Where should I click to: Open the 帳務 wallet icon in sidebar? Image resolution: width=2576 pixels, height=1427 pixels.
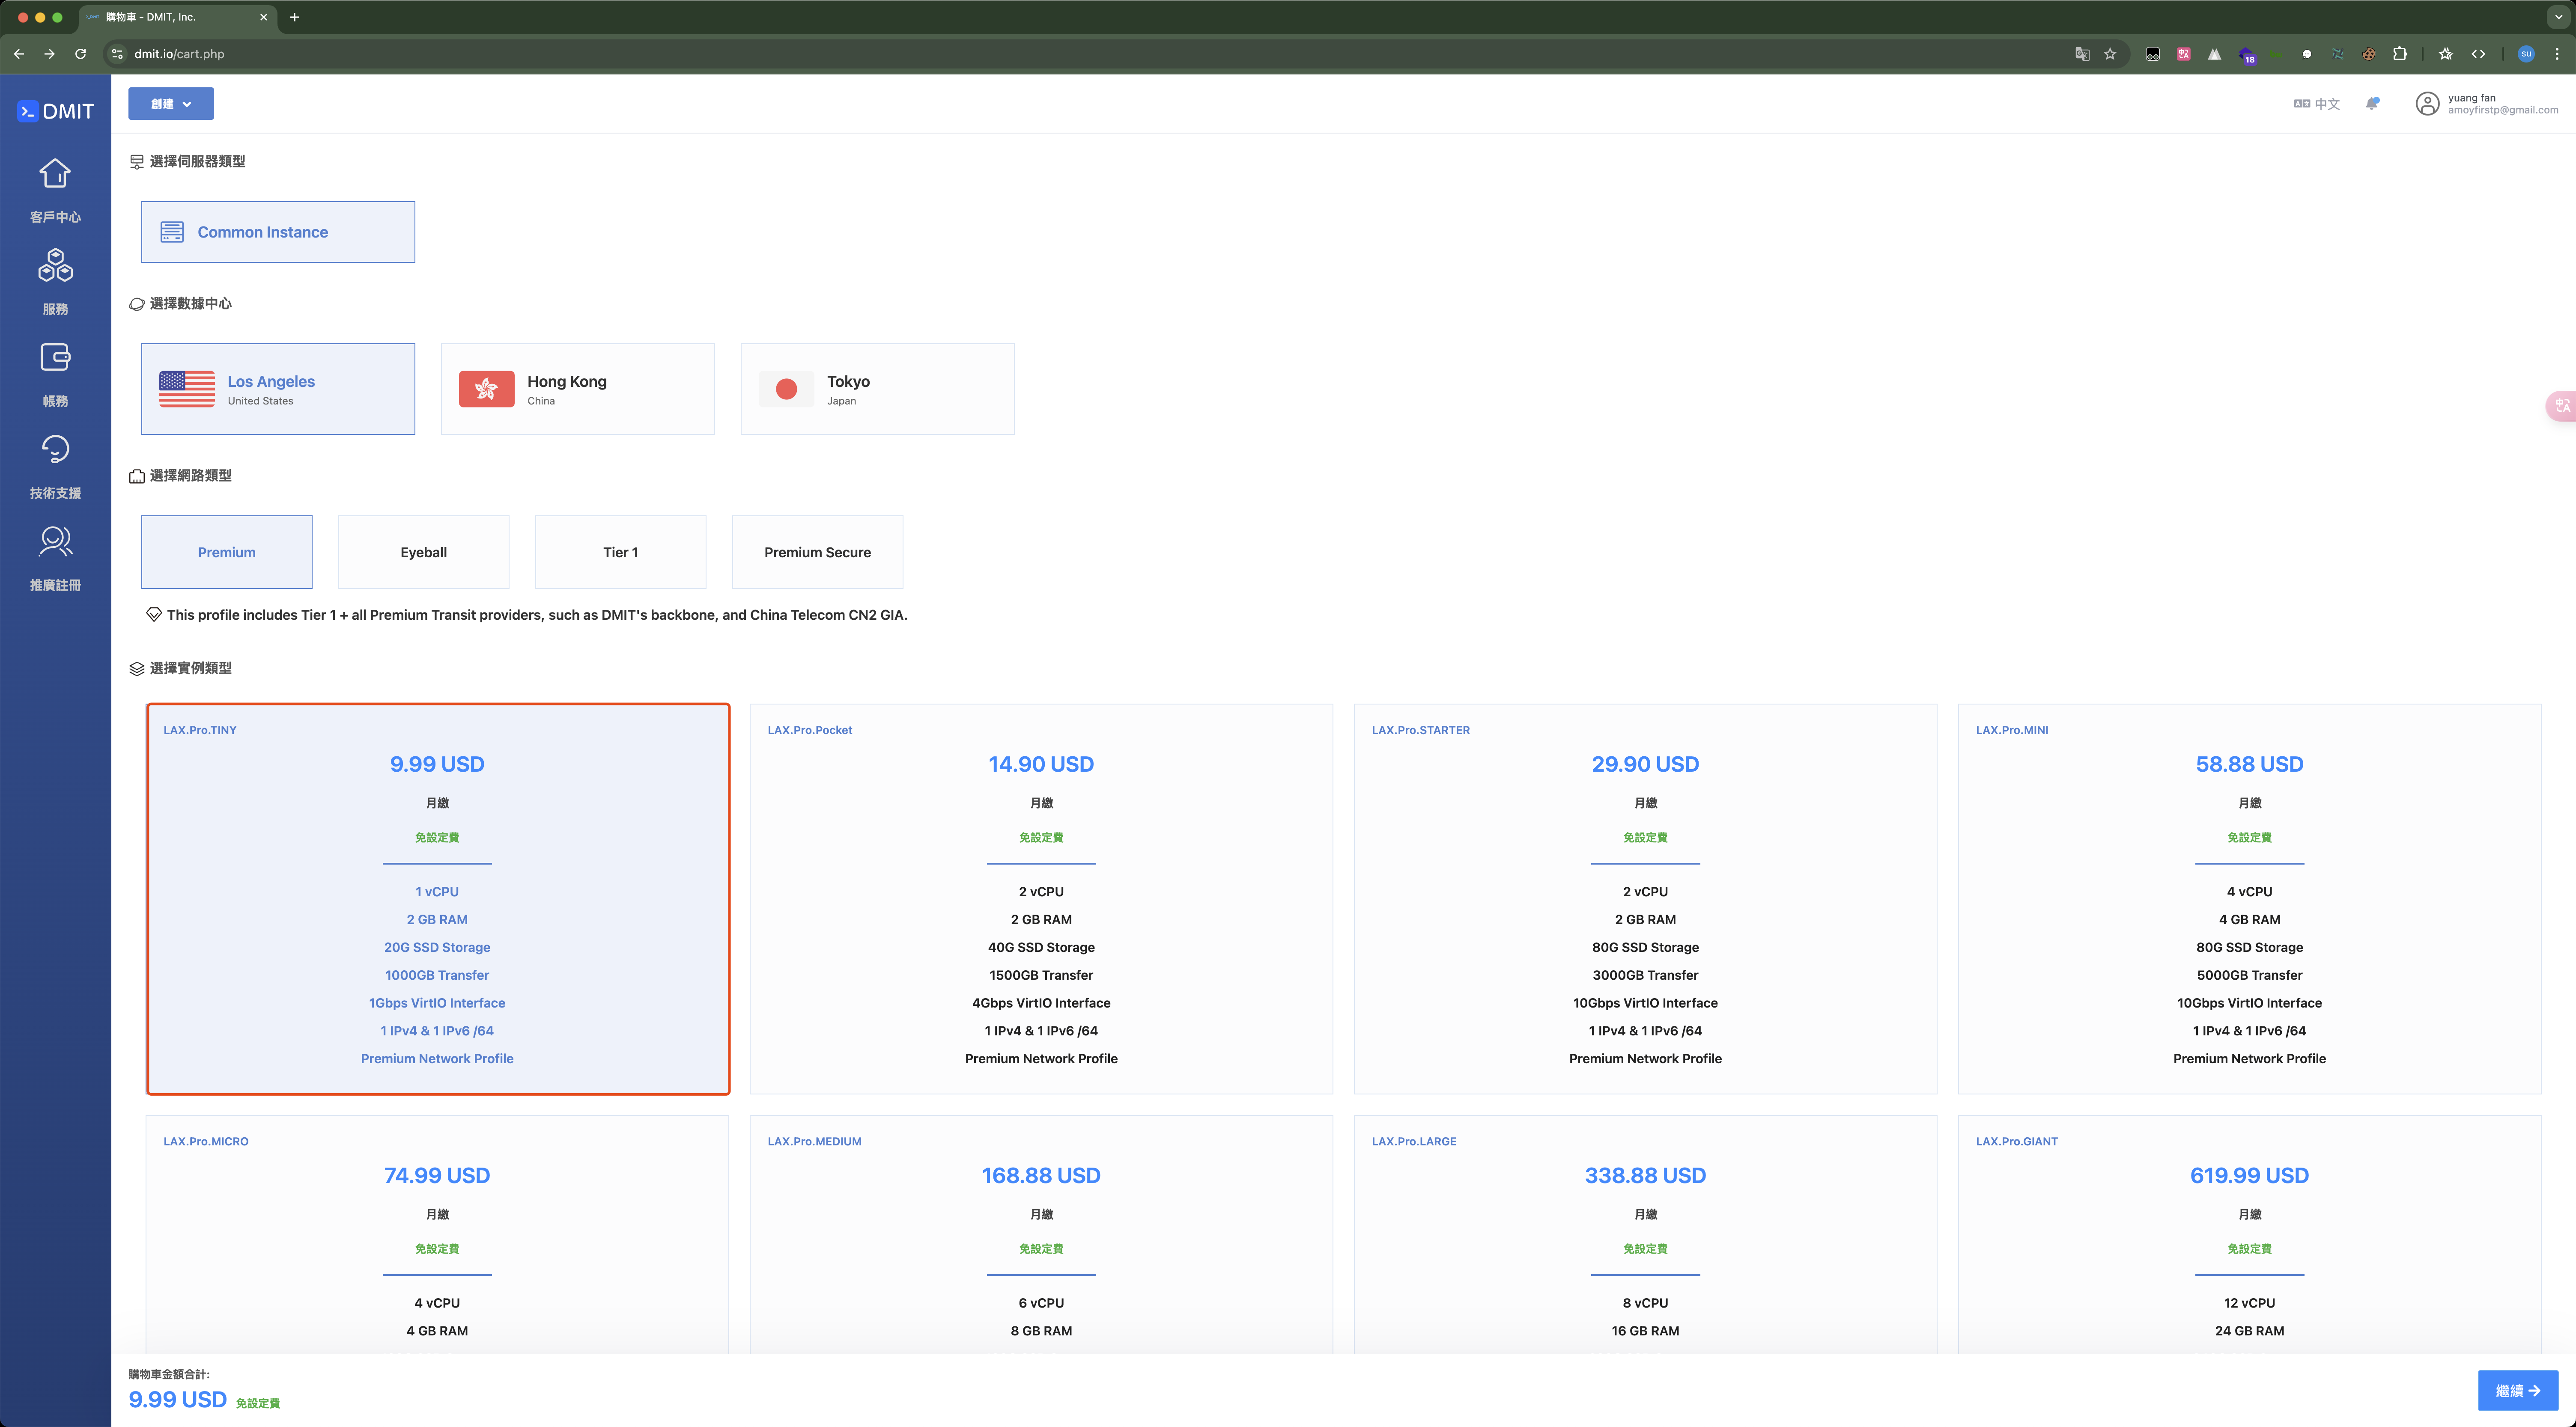click(55, 358)
